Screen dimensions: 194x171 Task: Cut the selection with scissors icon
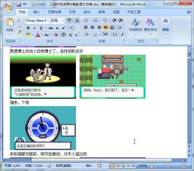tap(19, 20)
